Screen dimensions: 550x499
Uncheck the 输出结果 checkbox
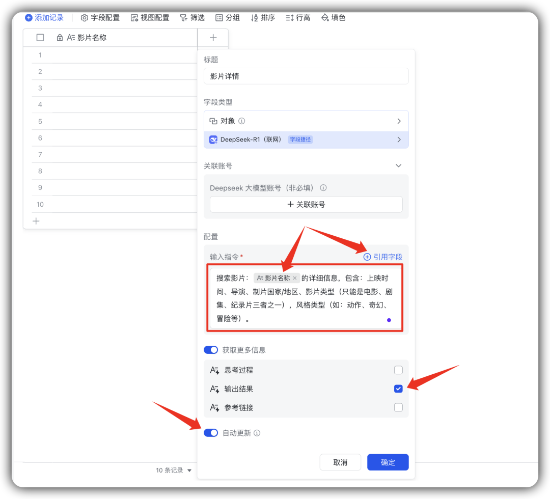click(x=398, y=389)
